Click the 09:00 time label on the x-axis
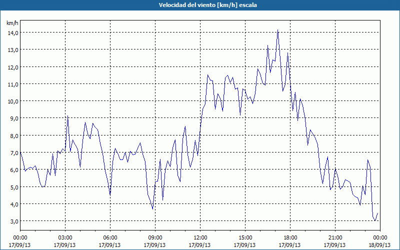 coord(155,238)
